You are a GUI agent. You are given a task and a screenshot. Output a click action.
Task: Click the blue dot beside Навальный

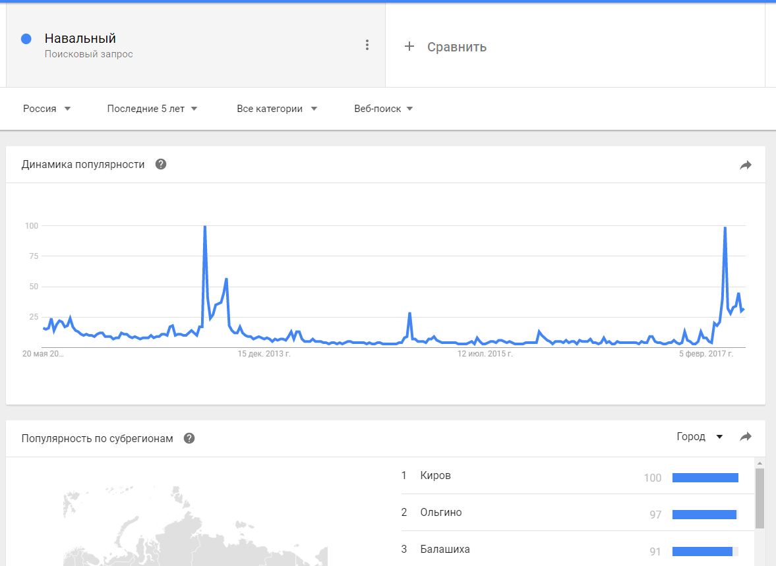26,39
